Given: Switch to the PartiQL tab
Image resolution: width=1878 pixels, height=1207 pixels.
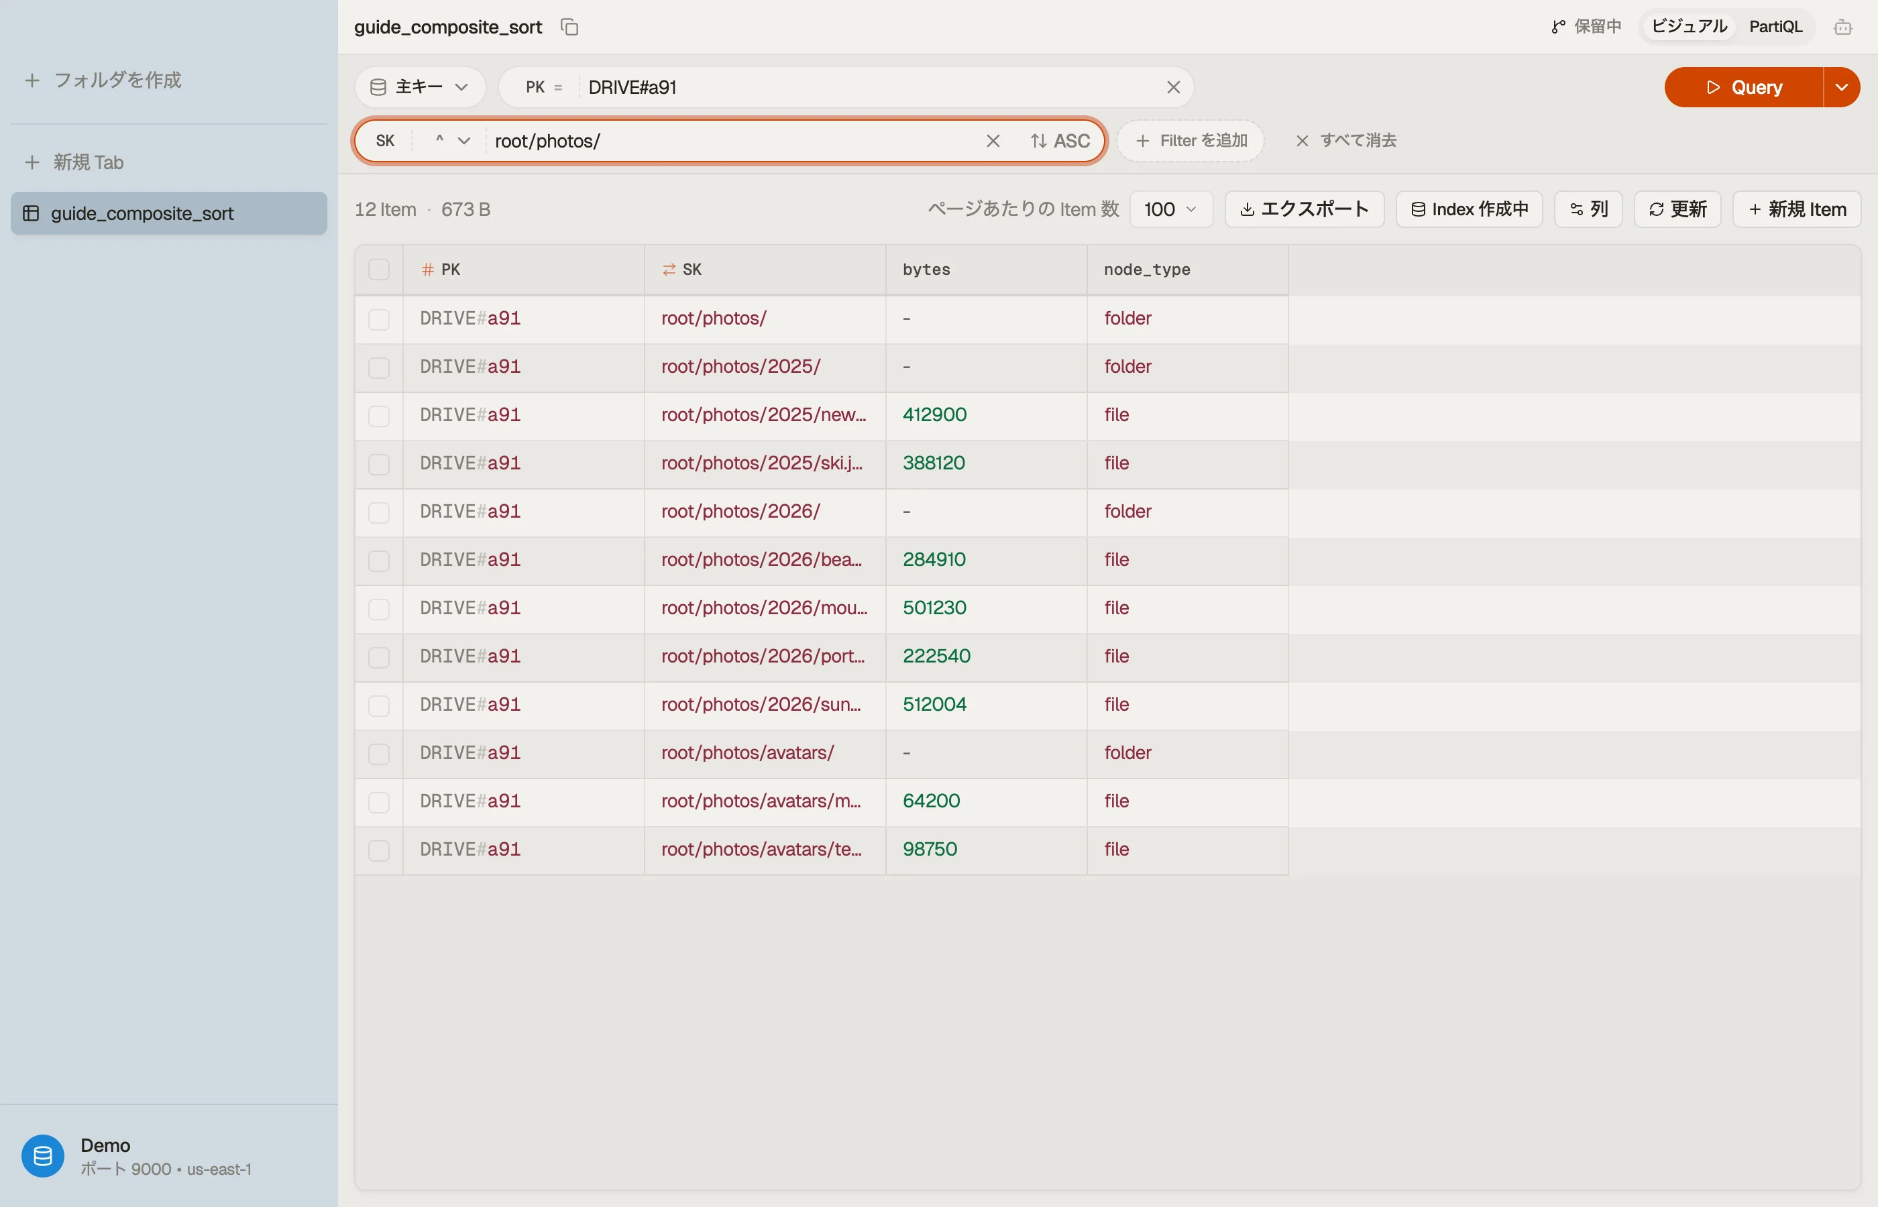Looking at the screenshot, I should 1775,27.
